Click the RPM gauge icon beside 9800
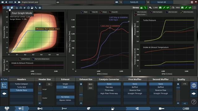 coord(173,8)
